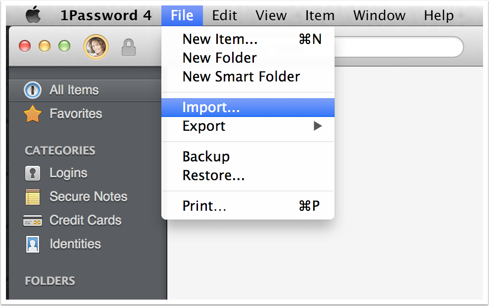The height and width of the screenshot is (306, 489).
Task: Select the All Items keyhole icon
Action: click(x=33, y=90)
